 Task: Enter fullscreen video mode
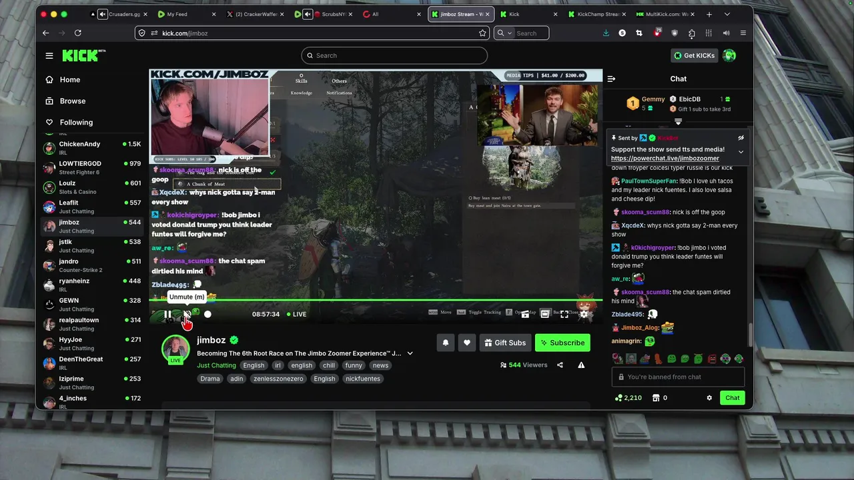coord(564,314)
